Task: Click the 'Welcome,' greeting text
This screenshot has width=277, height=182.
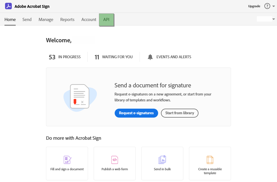Action: pos(59,40)
